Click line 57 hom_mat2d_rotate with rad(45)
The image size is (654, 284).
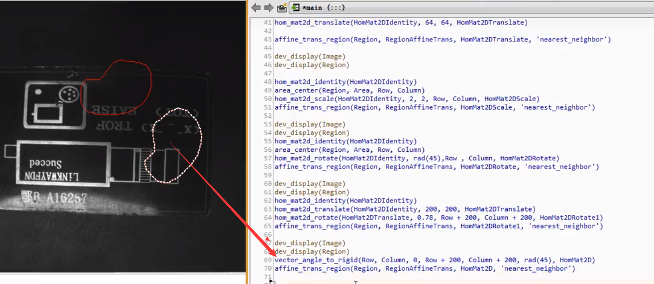pyautogui.click(x=417, y=158)
